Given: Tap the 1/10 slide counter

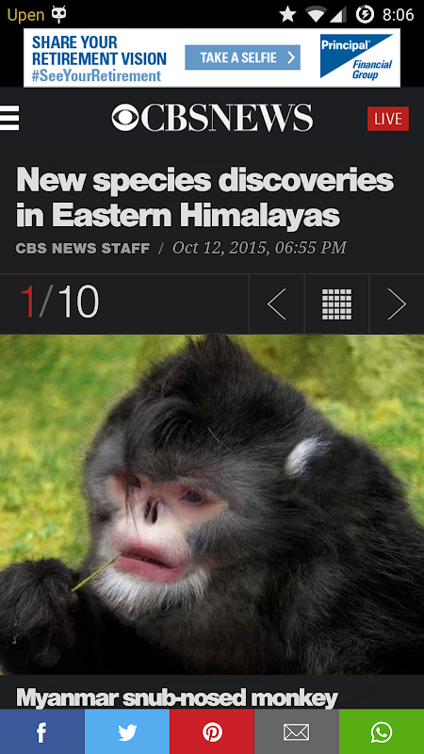Looking at the screenshot, I should tap(59, 302).
